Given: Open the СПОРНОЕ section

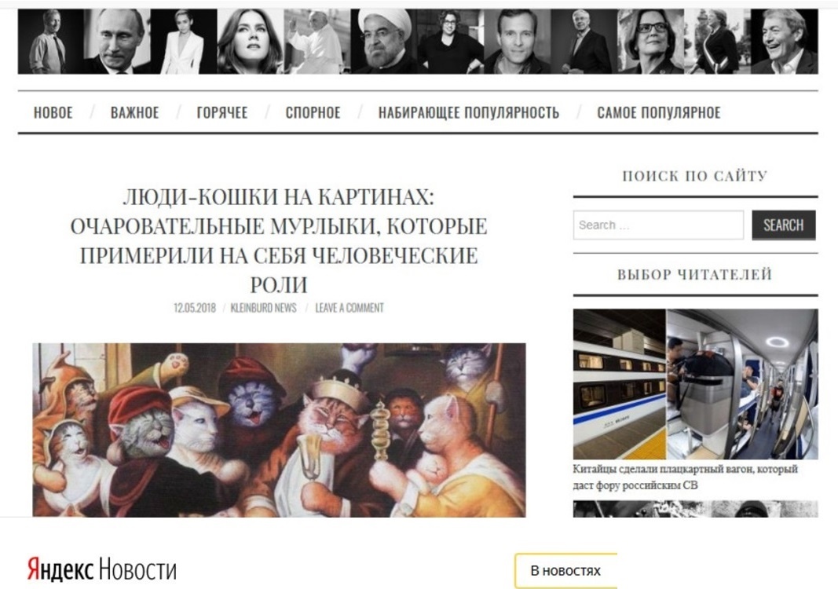Looking at the screenshot, I should 313,112.
